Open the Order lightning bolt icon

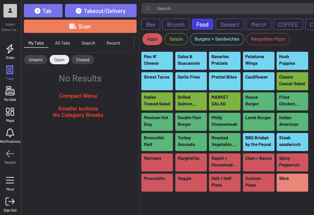10,49
